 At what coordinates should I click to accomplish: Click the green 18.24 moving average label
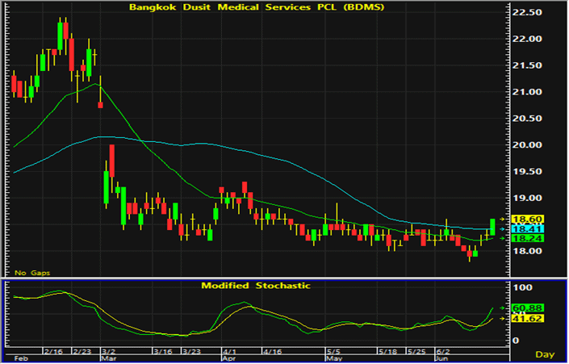pyautogui.click(x=527, y=238)
